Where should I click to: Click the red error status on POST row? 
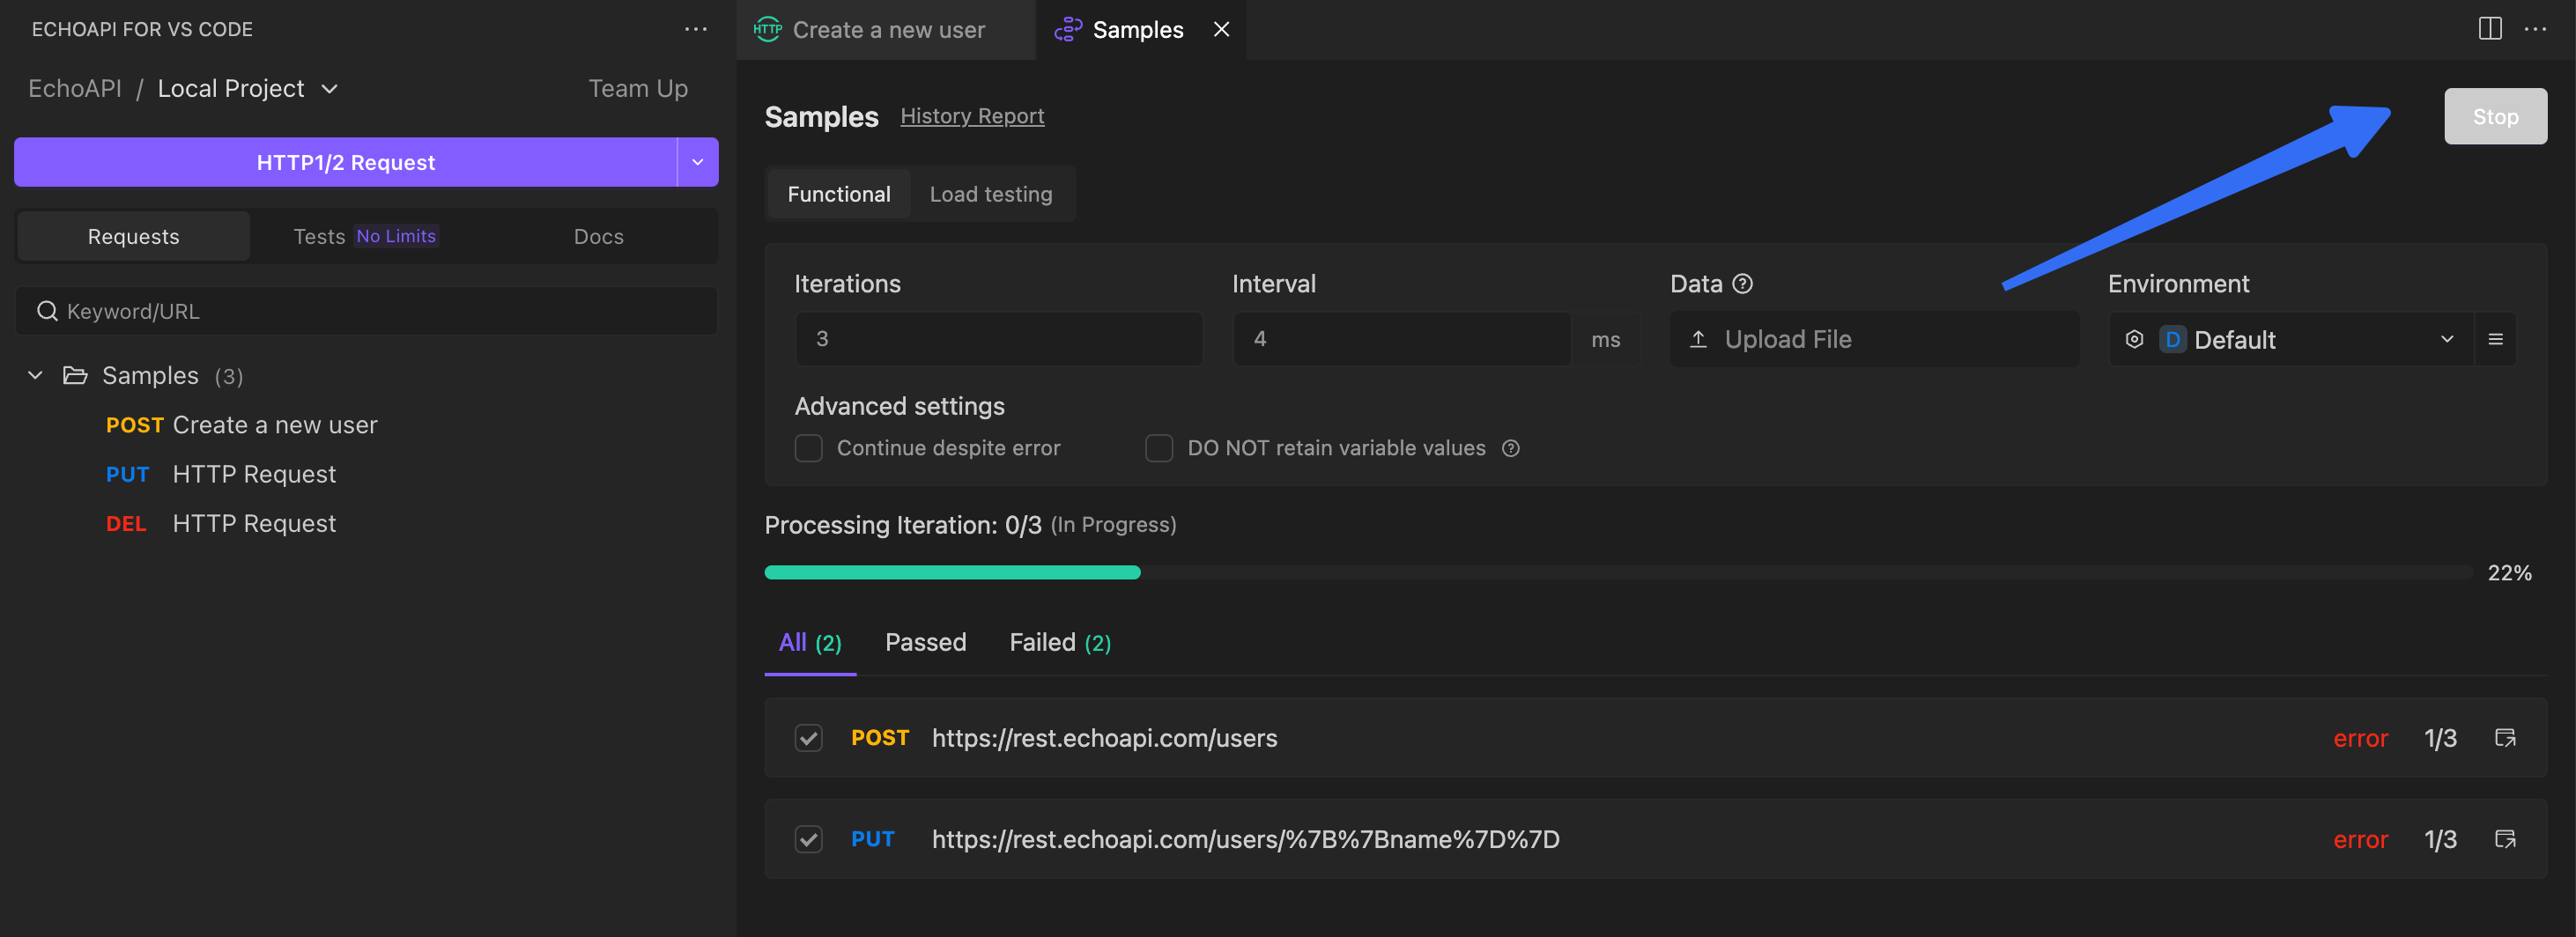(2360, 738)
